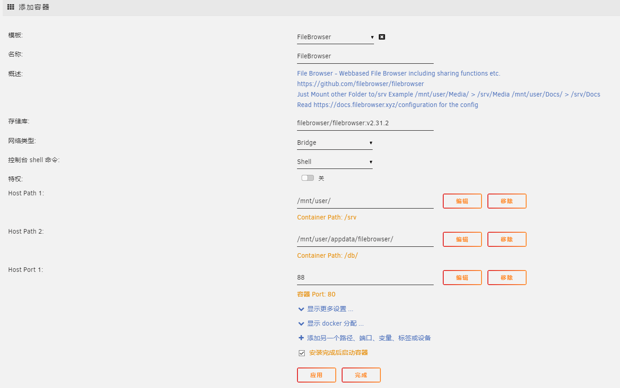Click the chevron icon next to 显示 docker 分配
The height and width of the screenshot is (388, 620).
pyautogui.click(x=301, y=324)
